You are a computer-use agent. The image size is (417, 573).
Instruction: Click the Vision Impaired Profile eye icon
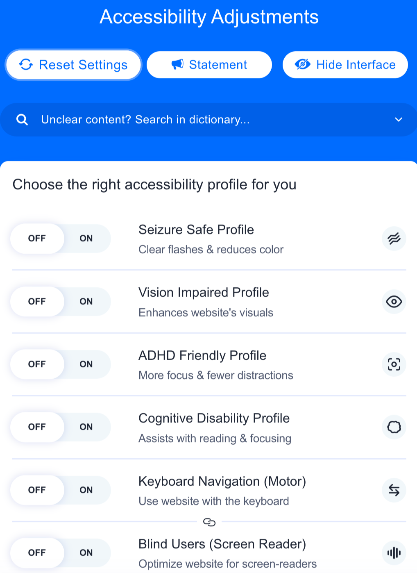(394, 302)
